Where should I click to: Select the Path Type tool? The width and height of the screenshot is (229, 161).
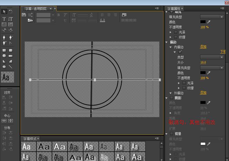4,30
